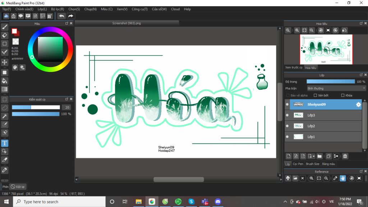Launch Skype from the taskbar
The height and width of the screenshot is (207, 368).
click(x=191, y=202)
